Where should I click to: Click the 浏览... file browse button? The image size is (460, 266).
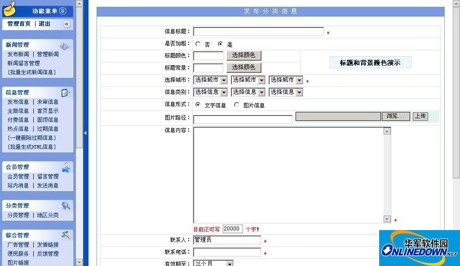pyautogui.click(x=396, y=116)
